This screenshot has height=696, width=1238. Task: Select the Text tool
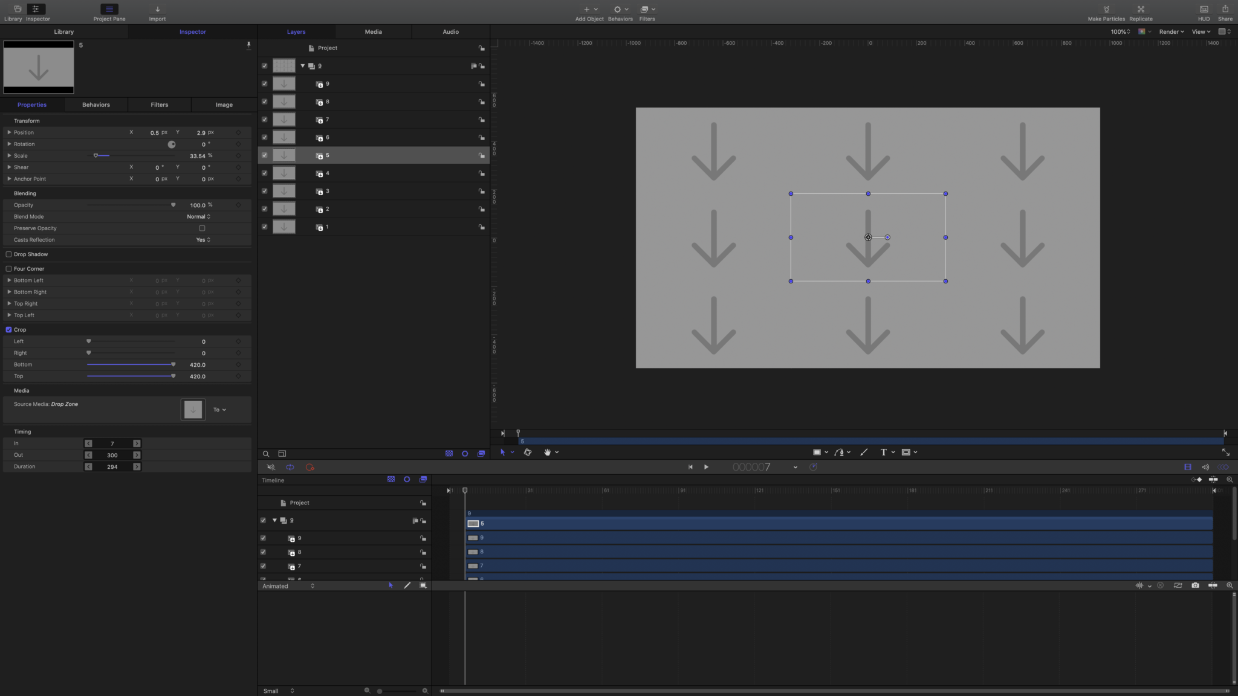(x=883, y=452)
